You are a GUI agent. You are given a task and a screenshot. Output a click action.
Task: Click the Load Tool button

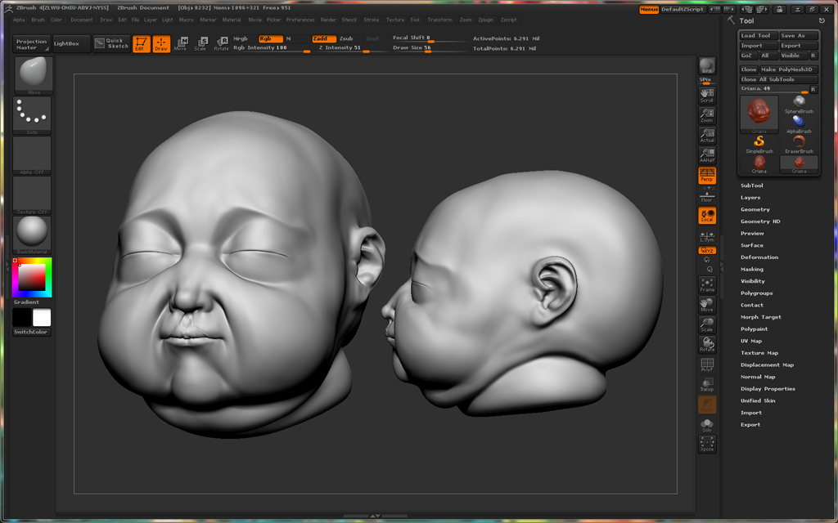(x=759, y=36)
